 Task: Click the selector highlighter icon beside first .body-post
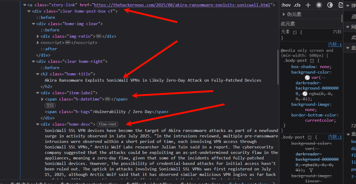pos(312,61)
